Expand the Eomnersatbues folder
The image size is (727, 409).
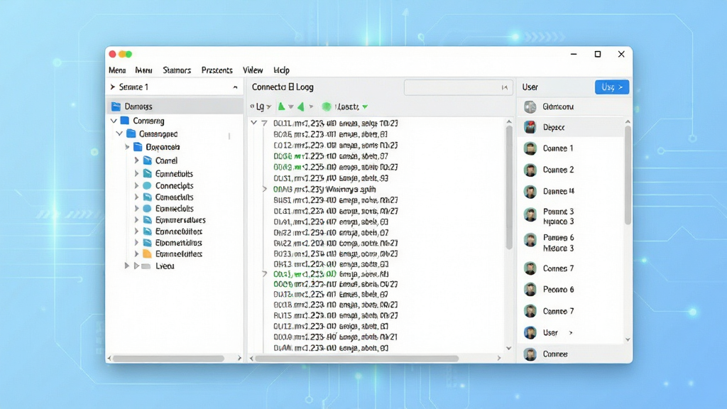pyautogui.click(x=137, y=220)
